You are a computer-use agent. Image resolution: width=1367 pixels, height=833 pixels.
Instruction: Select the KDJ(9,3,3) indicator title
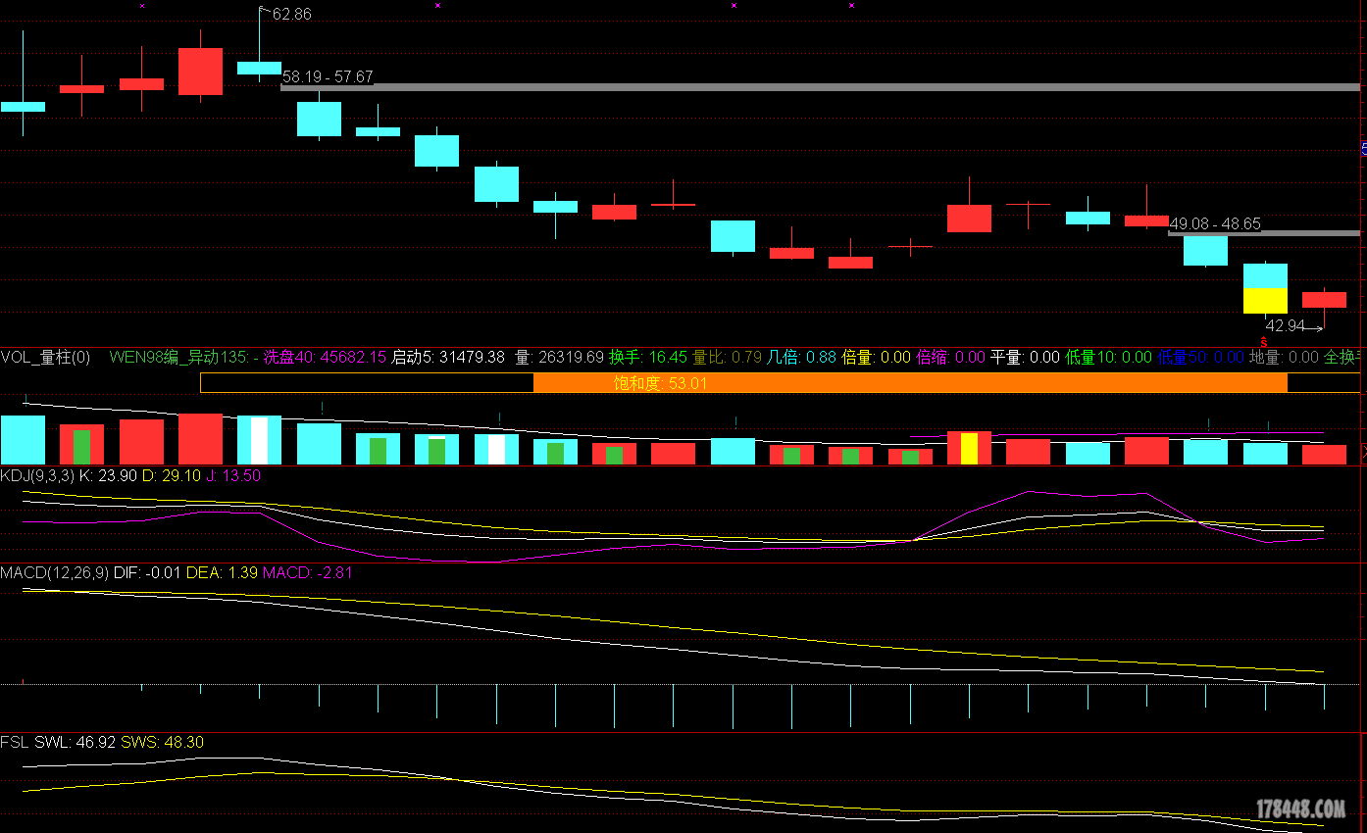[36, 475]
